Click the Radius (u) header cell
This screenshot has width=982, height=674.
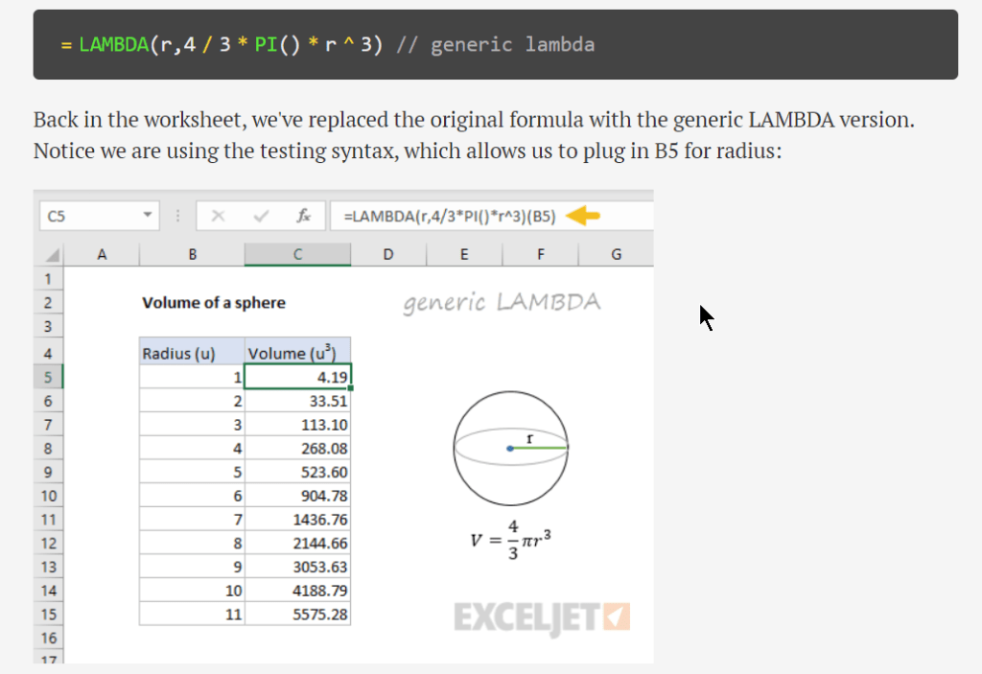point(192,353)
